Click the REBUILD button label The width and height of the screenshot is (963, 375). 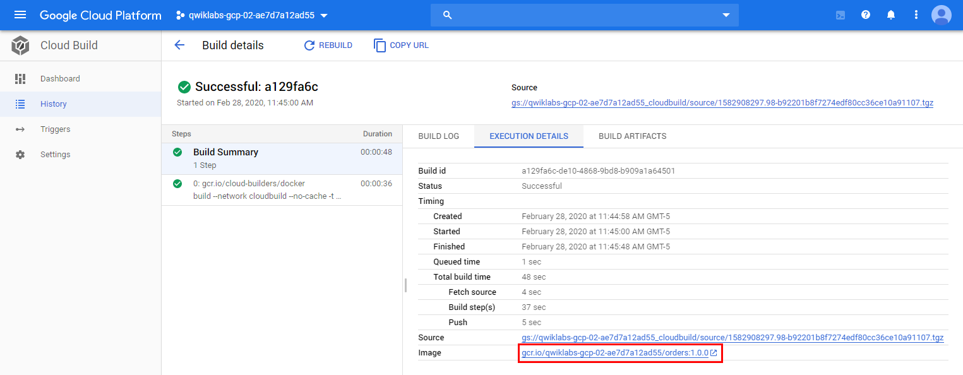pos(335,45)
